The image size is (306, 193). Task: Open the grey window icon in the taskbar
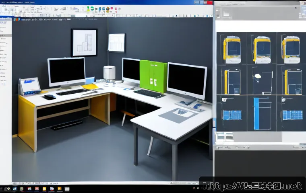pyautogui.click(x=67, y=189)
